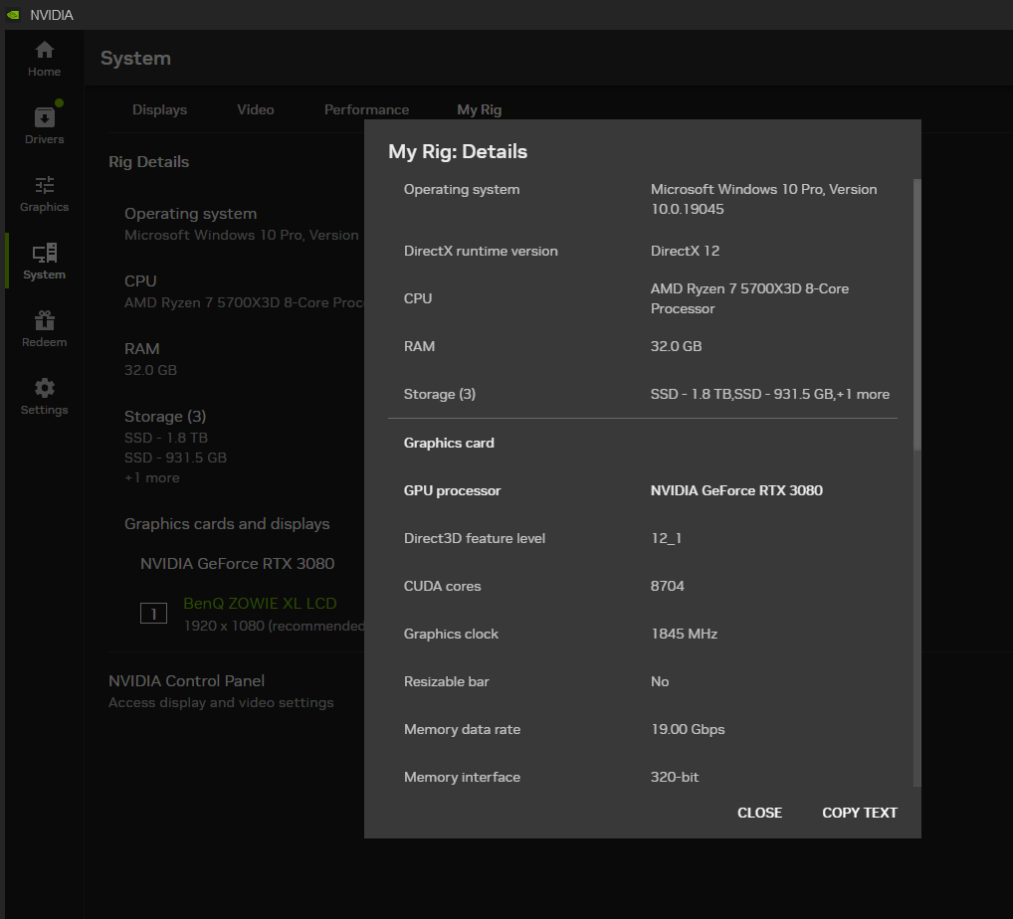
Task: Close the My Rig Details dialog
Action: point(760,813)
